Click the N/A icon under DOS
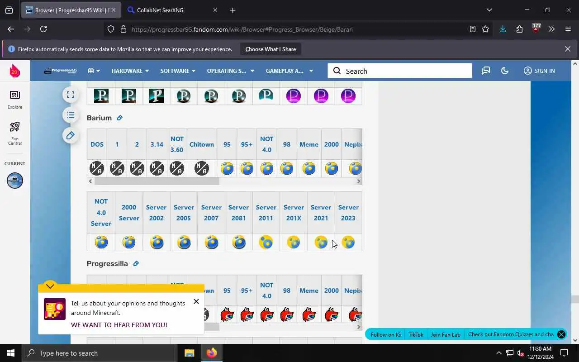Viewport: 579px width, 362px height. pyautogui.click(x=97, y=168)
